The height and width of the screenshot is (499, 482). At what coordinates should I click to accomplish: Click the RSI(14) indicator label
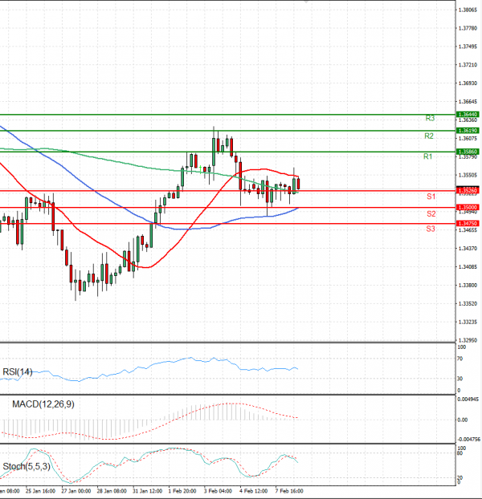point(18,371)
